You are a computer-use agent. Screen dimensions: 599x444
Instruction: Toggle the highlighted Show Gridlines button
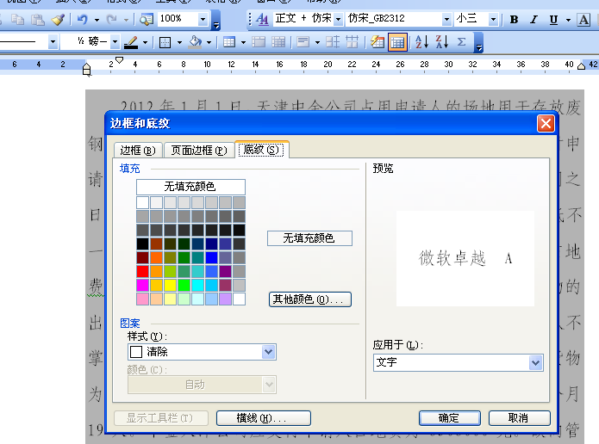point(397,42)
